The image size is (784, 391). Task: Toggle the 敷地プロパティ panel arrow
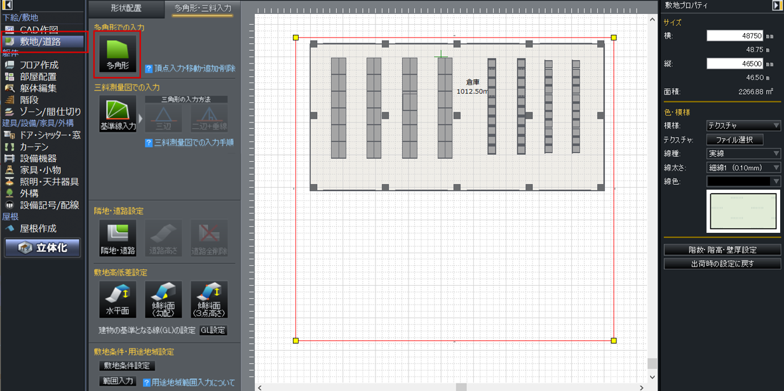click(776, 5)
